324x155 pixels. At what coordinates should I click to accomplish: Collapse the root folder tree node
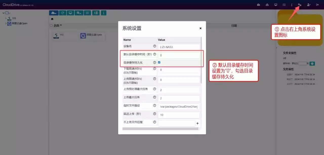pyautogui.click(x=4, y=13)
